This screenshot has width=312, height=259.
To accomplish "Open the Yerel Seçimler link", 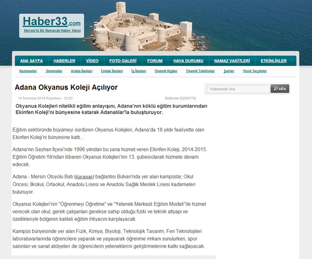I will pos(255,71).
